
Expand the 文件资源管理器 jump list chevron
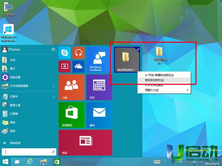pos(53,86)
